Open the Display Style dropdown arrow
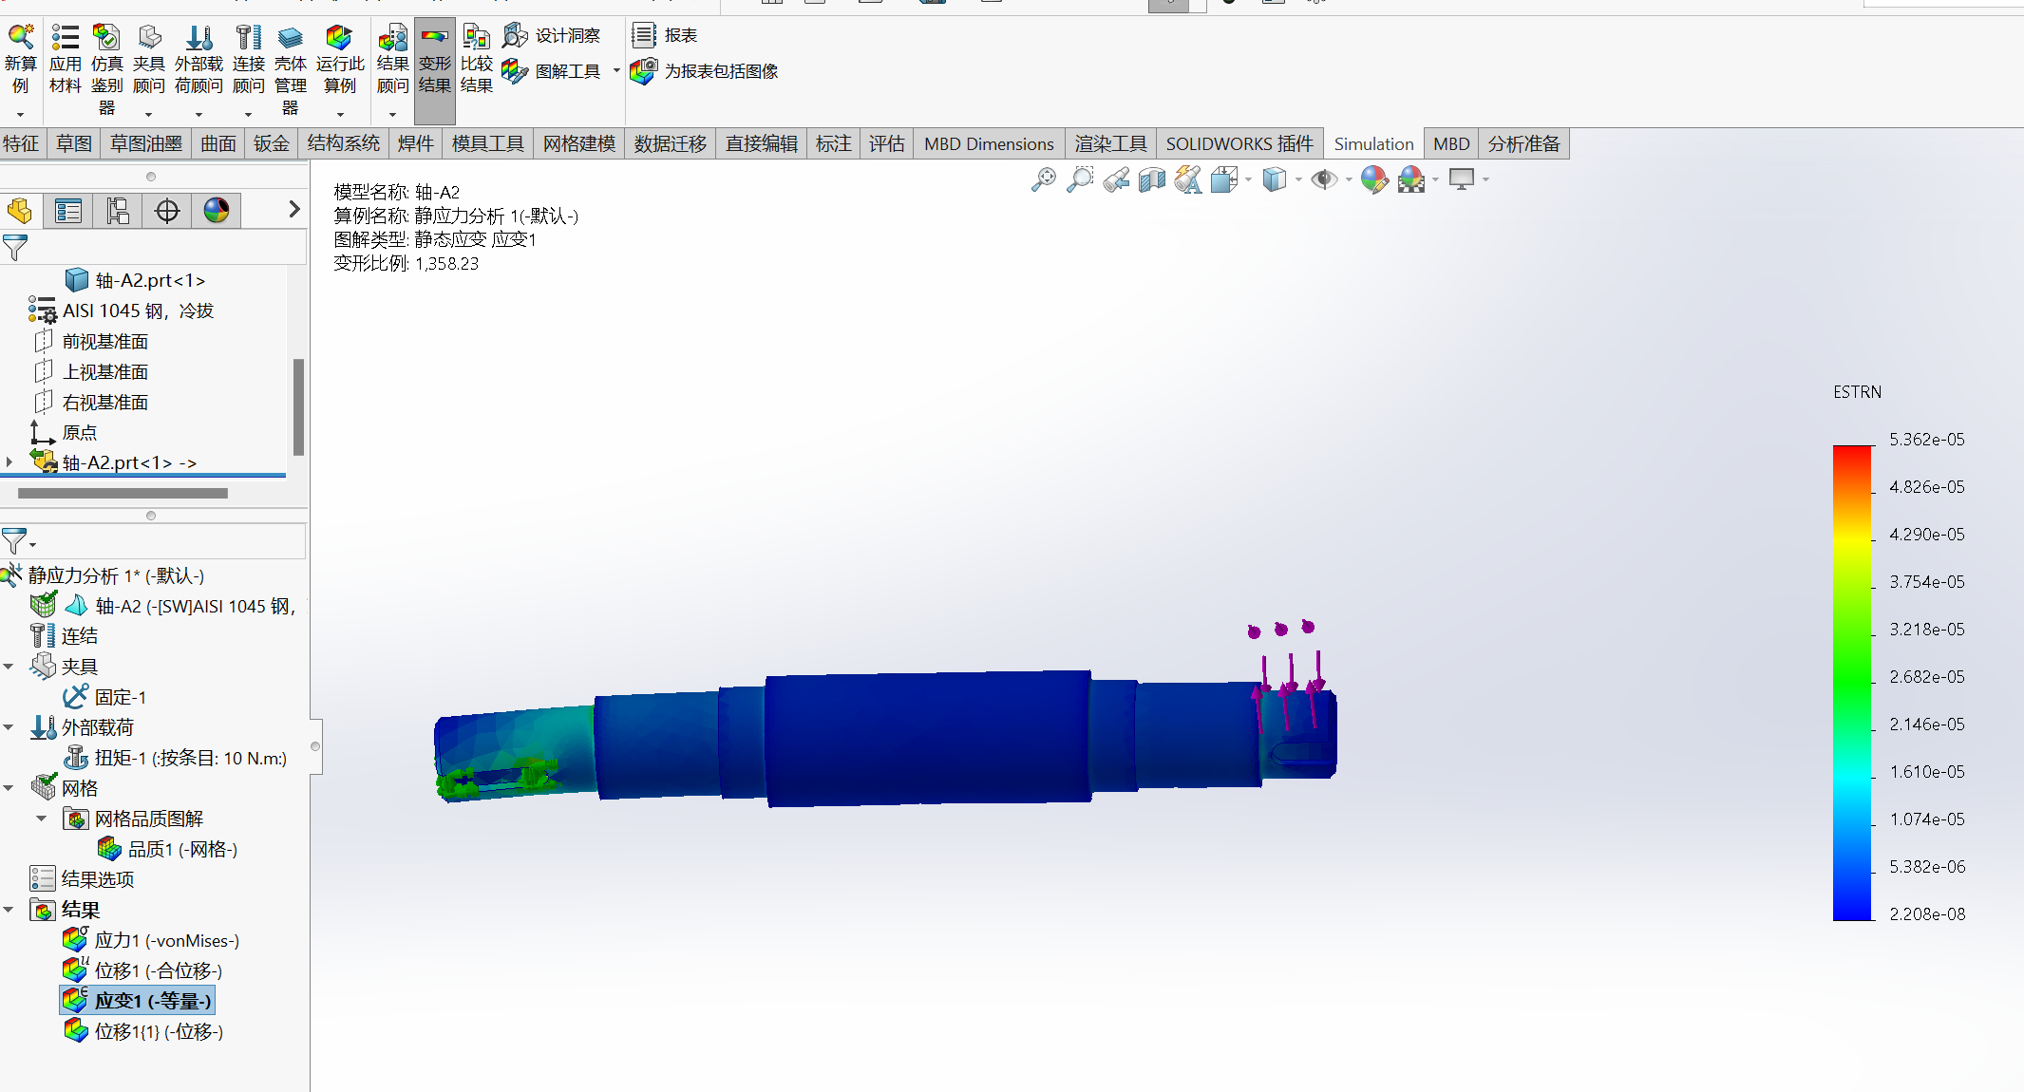Image resolution: width=2024 pixels, height=1092 pixels. tap(1297, 179)
